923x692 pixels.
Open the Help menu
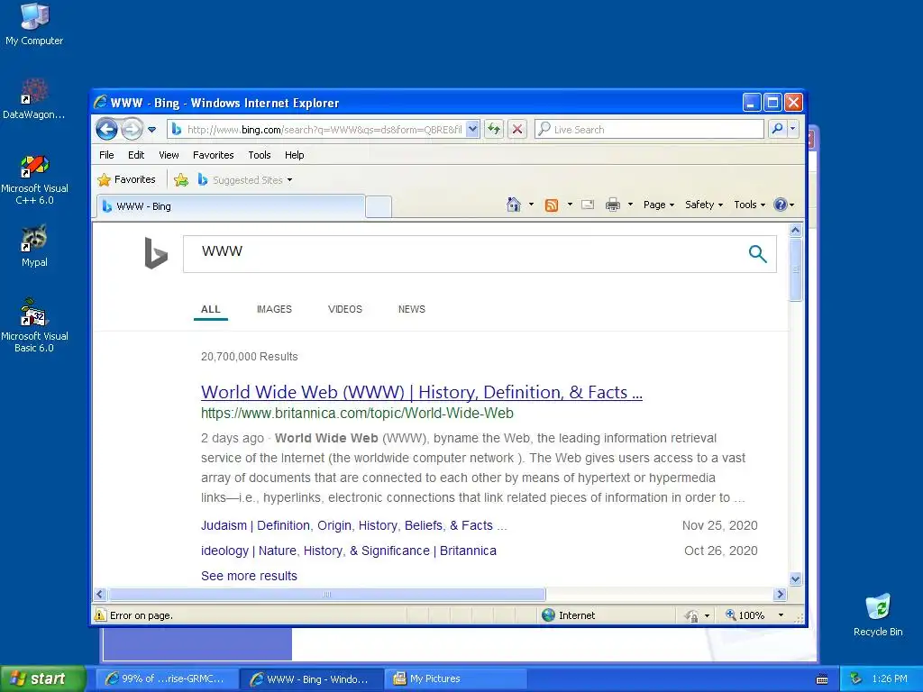click(x=295, y=155)
